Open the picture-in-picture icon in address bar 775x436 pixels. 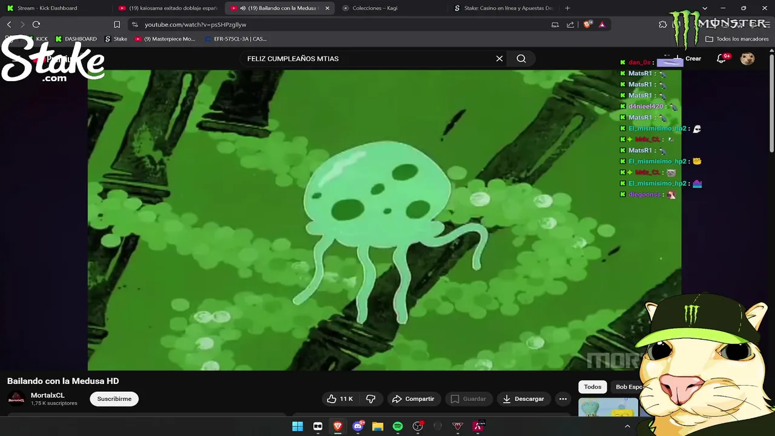555,24
